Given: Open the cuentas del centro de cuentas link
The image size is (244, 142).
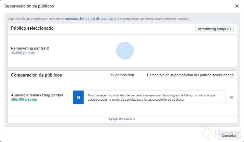Looking at the screenshot, I should [89, 19].
